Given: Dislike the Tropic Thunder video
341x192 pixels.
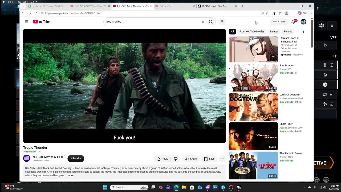Looking at the screenshot, I should pyautogui.click(x=176, y=159).
